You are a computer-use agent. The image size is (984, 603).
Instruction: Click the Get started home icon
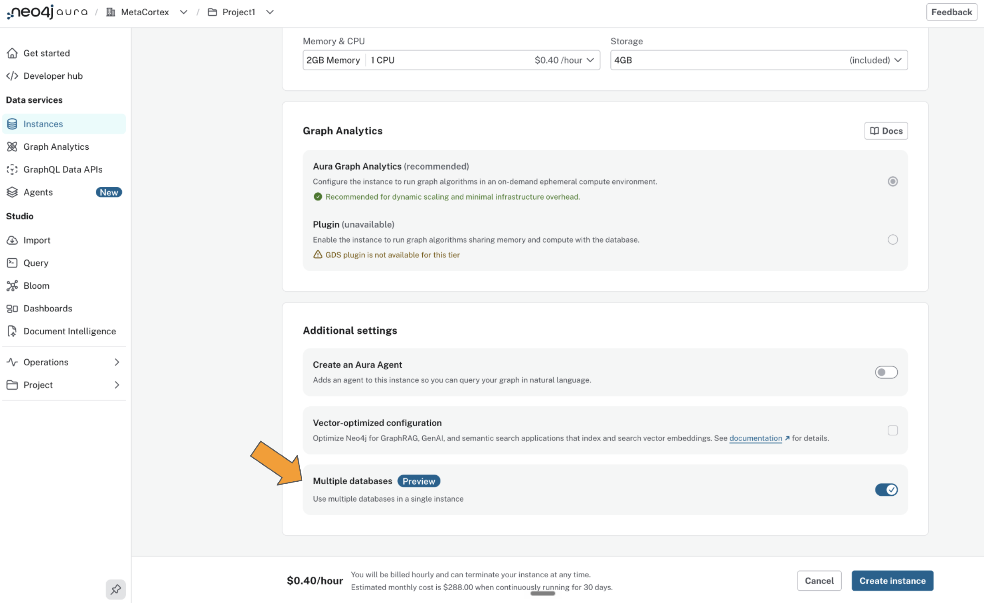(12, 53)
